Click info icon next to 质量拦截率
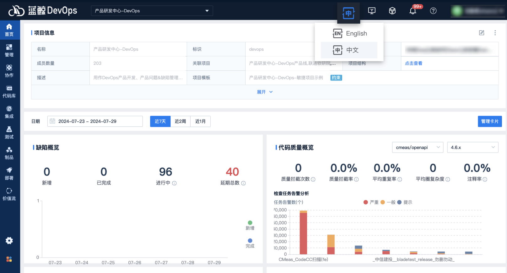Screen dimensions: 507x273 click(356, 179)
